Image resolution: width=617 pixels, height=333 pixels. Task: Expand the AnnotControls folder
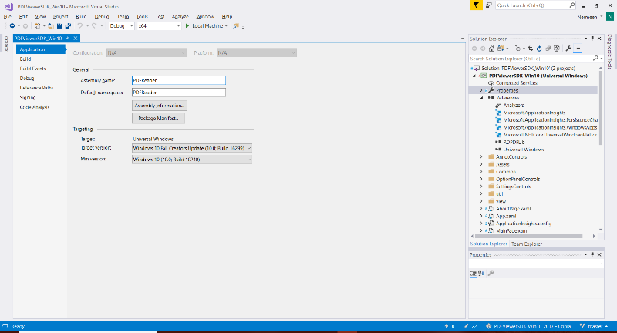481,156
